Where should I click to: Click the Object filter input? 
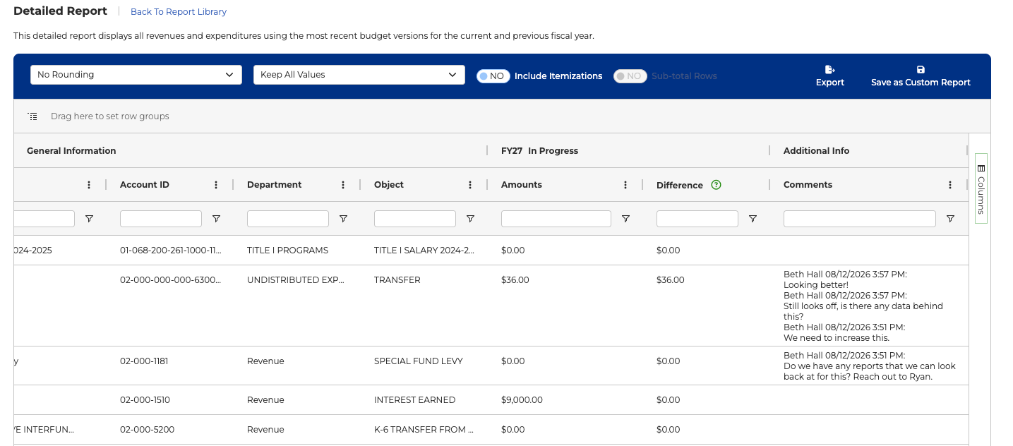pyautogui.click(x=415, y=219)
